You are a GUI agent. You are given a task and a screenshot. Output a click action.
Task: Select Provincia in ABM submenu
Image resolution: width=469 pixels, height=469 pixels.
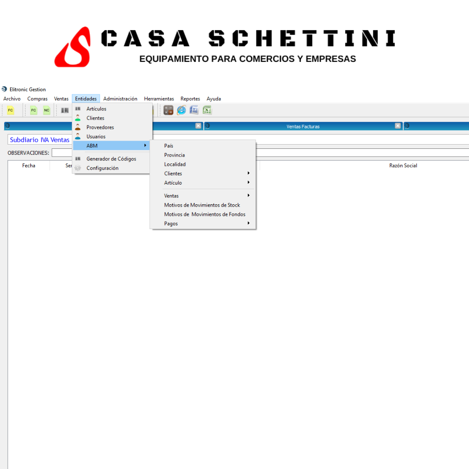[x=203, y=155]
